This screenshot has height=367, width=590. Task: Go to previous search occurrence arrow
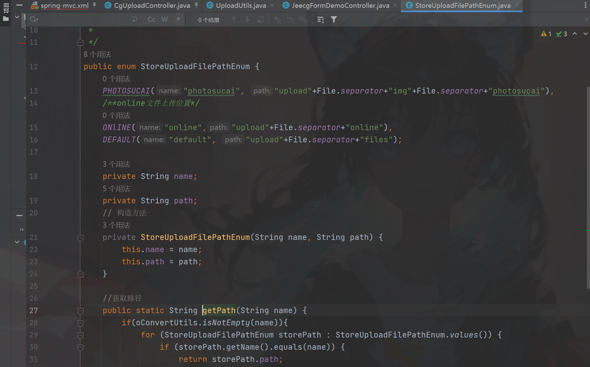tap(234, 20)
